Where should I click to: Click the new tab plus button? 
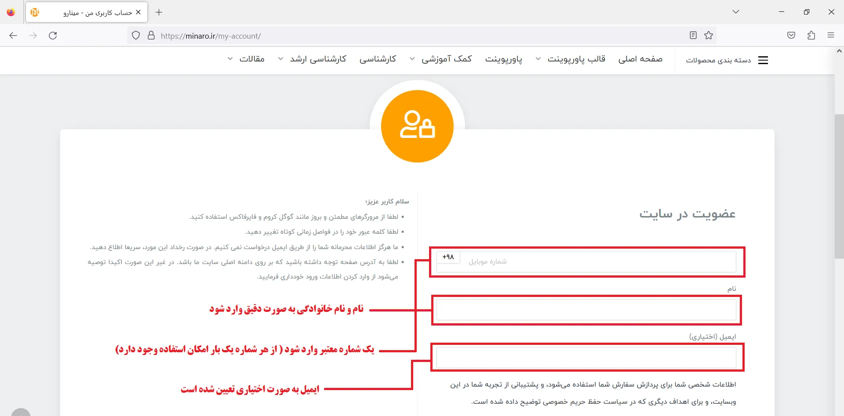click(x=159, y=12)
